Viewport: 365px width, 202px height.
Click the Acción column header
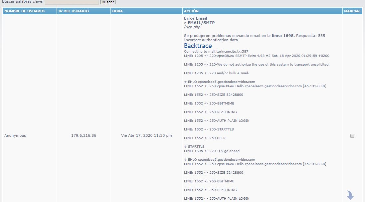tap(191, 11)
